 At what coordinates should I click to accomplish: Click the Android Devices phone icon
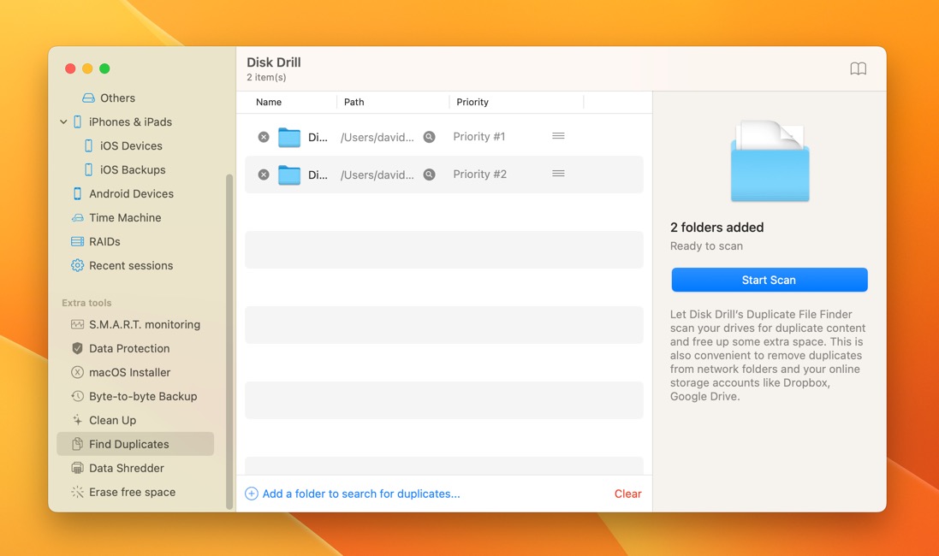[x=77, y=194]
